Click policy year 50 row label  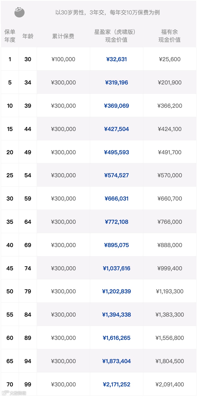click(x=10, y=291)
